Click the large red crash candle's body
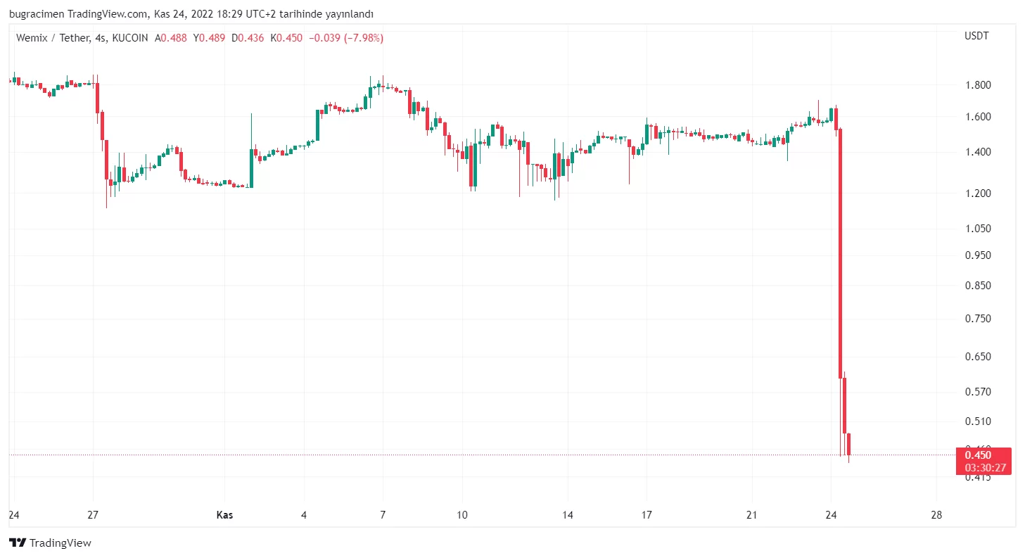 click(840, 253)
